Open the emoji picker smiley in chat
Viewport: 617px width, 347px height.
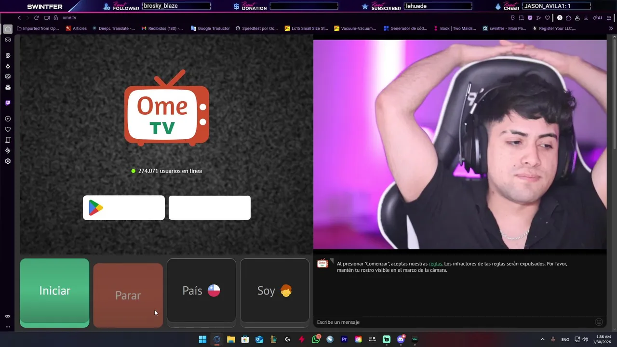tap(599, 322)
